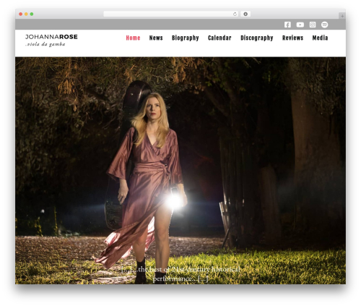Navigate to the Calendar page

coord(219,38)
